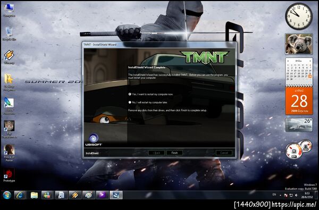The height and width of the screenshot is (210, 319).
Task: Click the network status tray icon
Action: 291,195
